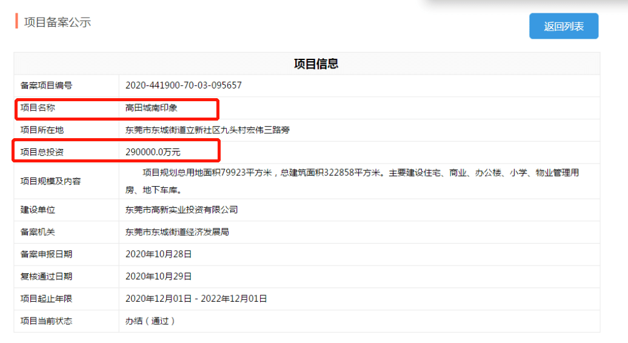Image resolution: width=628 pixels, height=343 pixels.
Task: Select the 备案申报日期 label
Action: pyautogui.click(x=46, y=254)
